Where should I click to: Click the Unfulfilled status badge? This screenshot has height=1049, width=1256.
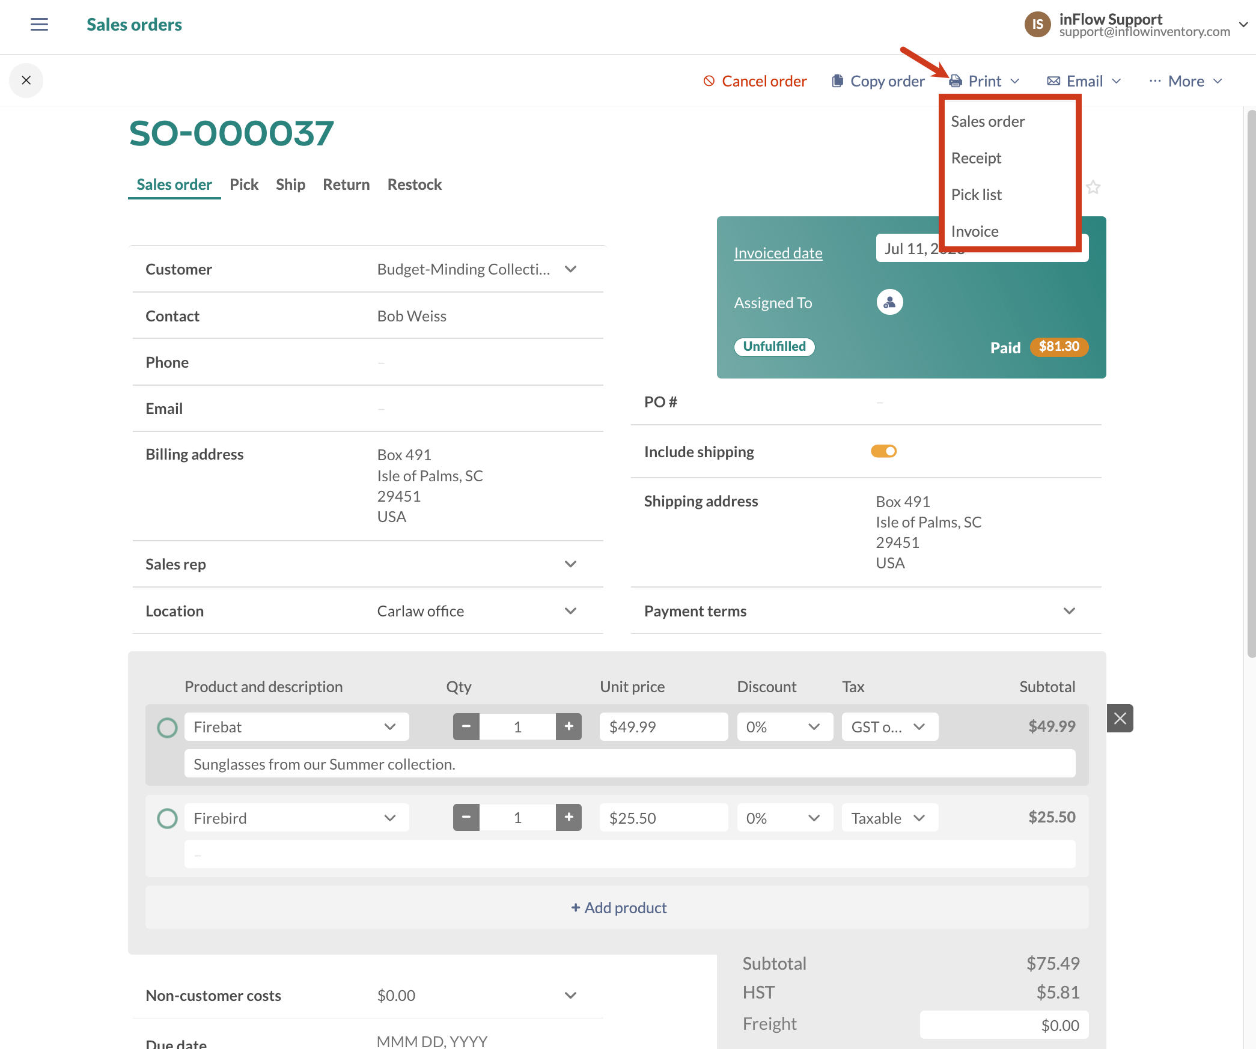(x=774, y=347)
